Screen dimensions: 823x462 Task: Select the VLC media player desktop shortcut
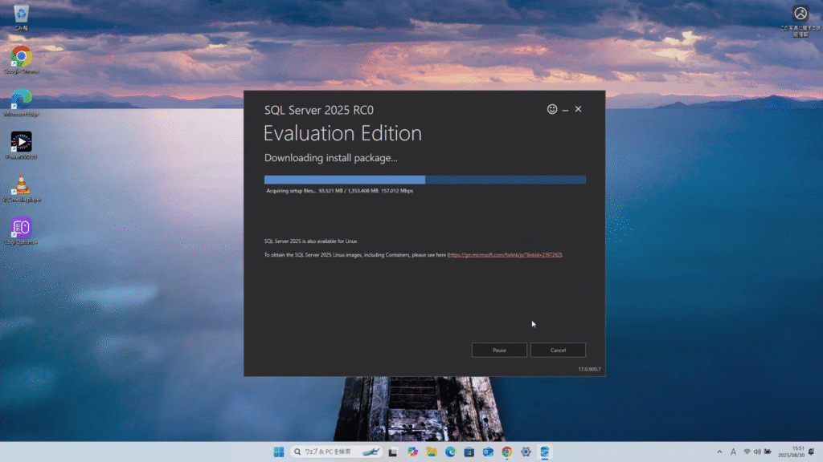click(22, 188)
